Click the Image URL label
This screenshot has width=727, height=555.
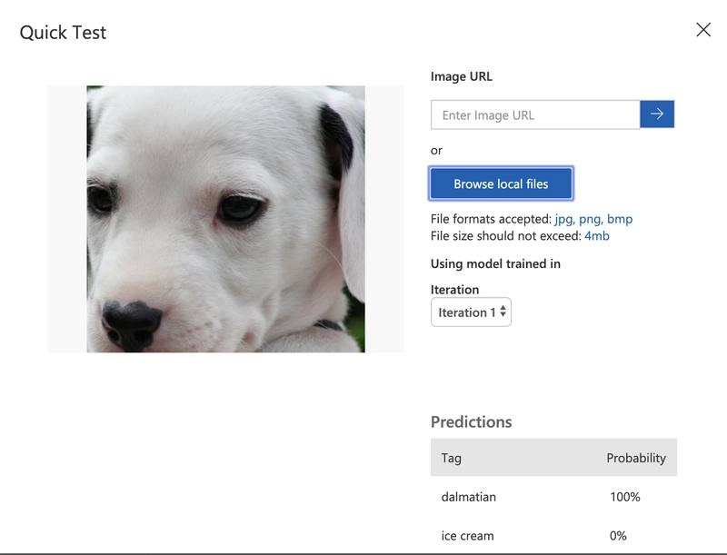pos(462,77)
